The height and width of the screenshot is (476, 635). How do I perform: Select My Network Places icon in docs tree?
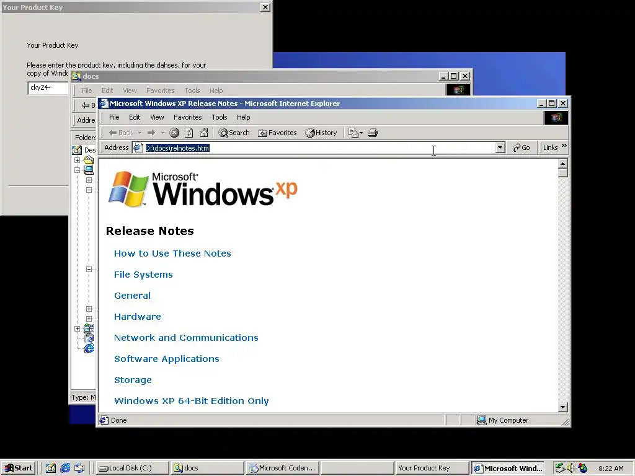pyautogui.click(x=89, y=328)
